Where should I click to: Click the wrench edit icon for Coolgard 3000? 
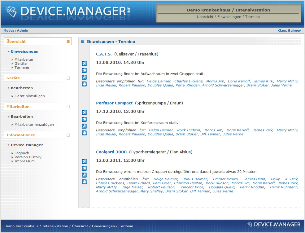coord(84,175)
